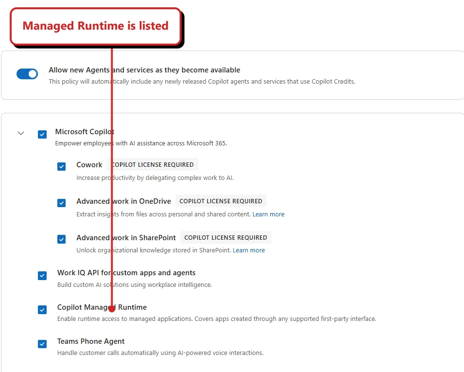Click the Work IQ API for custom apps title
The image size is (464, 372).
pos(126,273)
